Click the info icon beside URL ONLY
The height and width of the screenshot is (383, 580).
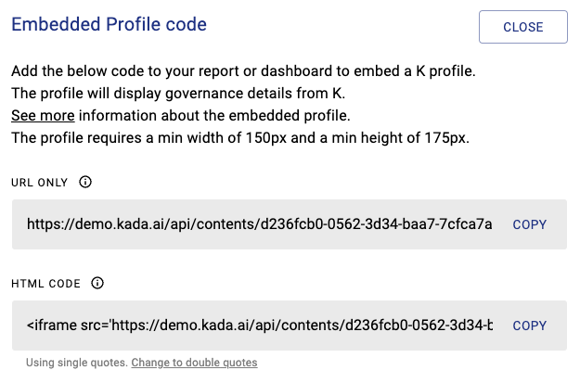point(85,182)
